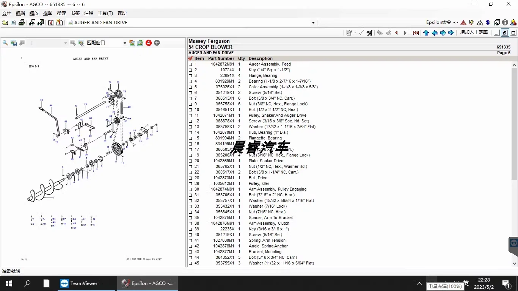Tick checkbox for item 4 Bearing row
Viewport: 518px width, 291px height.
190,81
